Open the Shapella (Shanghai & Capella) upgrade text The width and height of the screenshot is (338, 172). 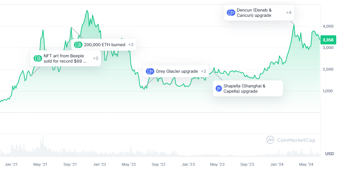(244, 88)
